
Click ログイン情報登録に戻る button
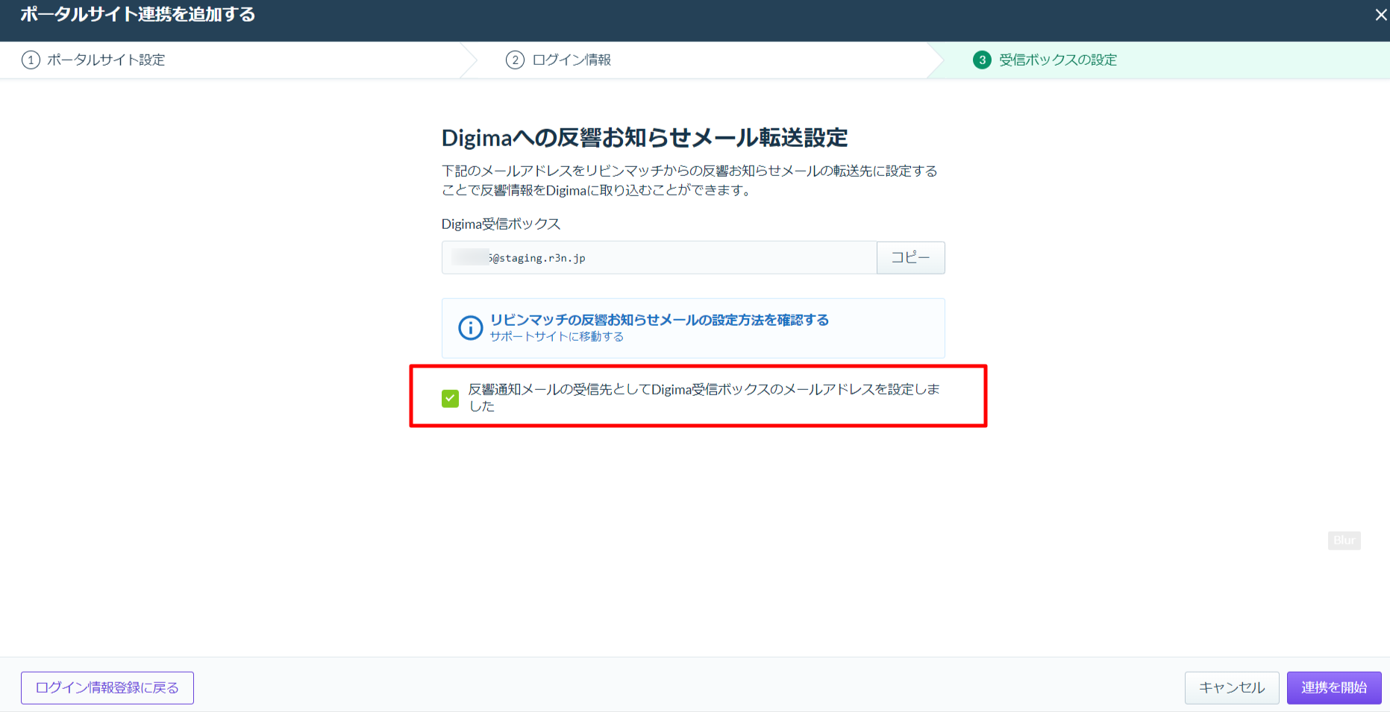click(x=107, y=687)
